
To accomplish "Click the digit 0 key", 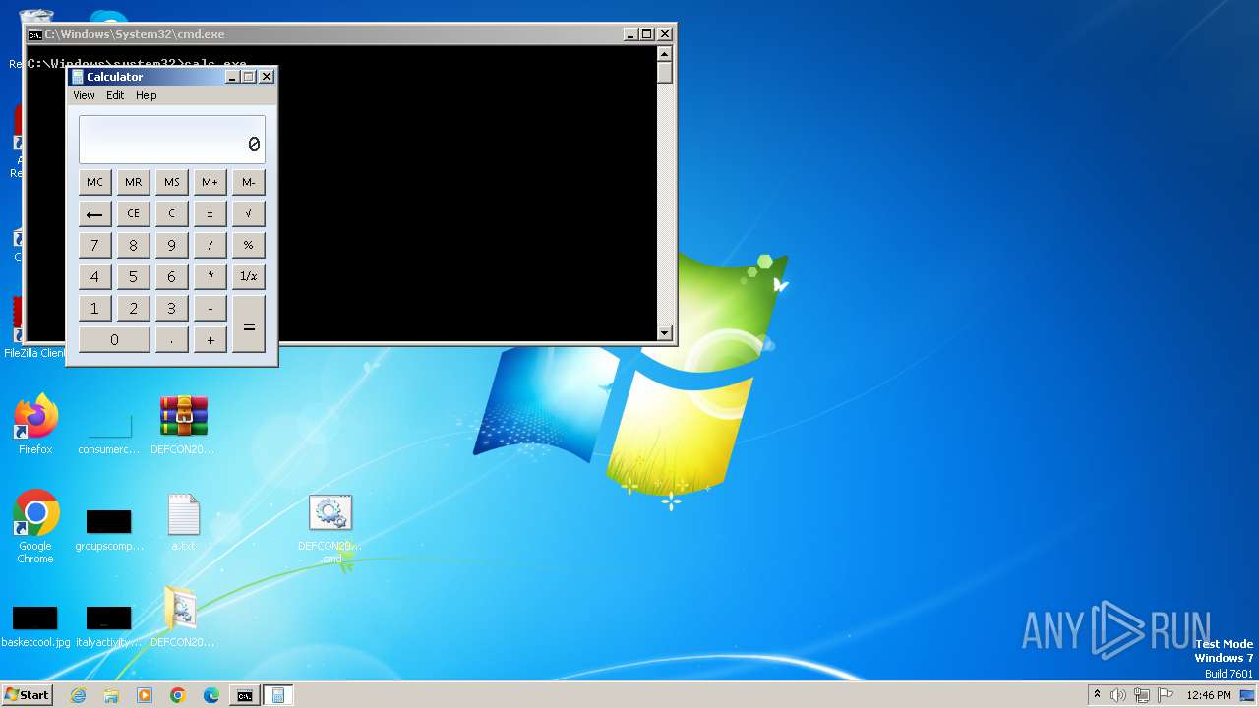I will point(114,339).
